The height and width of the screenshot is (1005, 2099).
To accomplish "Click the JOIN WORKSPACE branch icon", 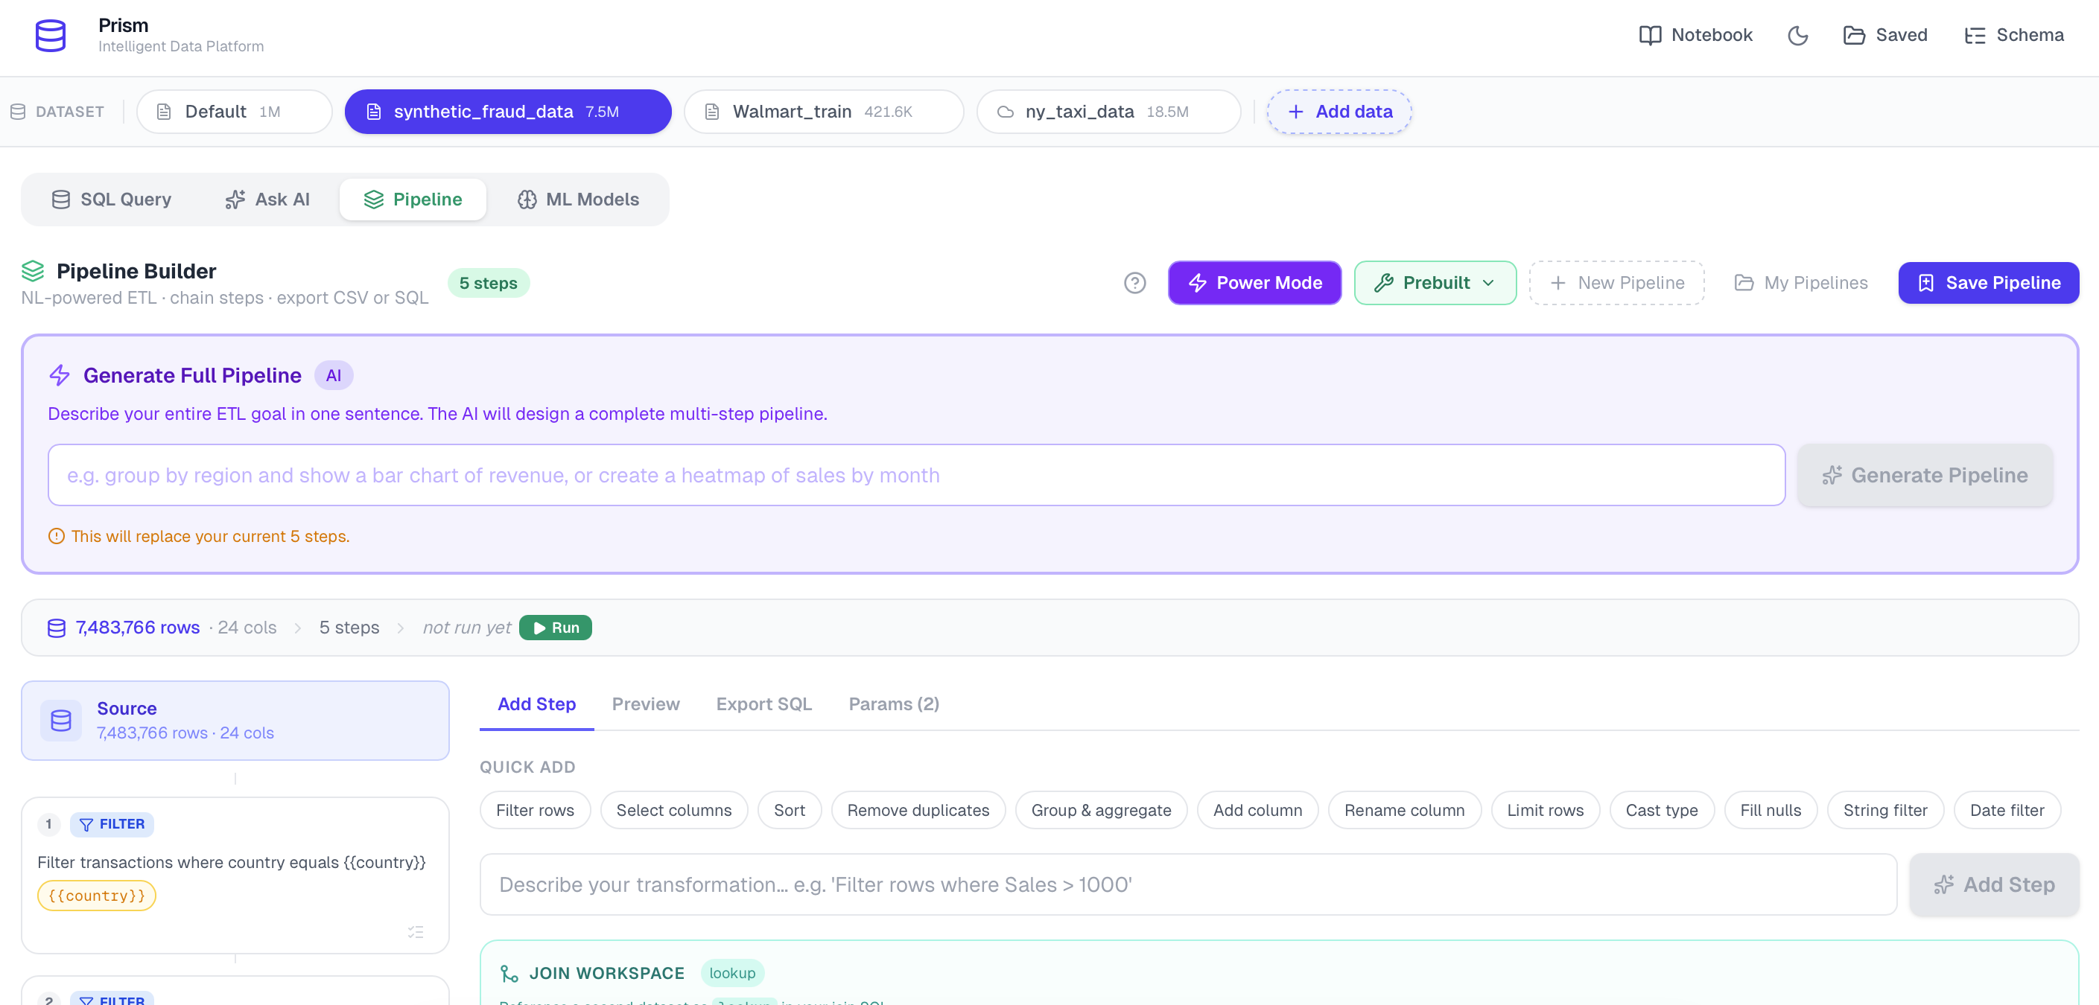I will 509,973.
